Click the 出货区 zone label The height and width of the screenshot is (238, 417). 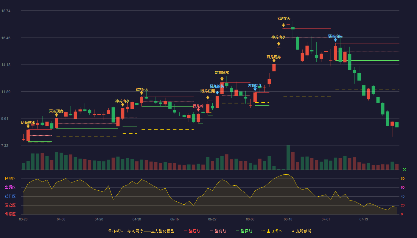pos(10,187)
